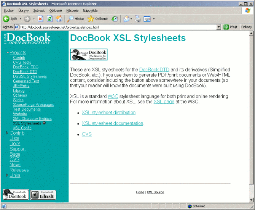Open CVS Tools in sidebar
The image size is (255, 210).
coord(22,62)
